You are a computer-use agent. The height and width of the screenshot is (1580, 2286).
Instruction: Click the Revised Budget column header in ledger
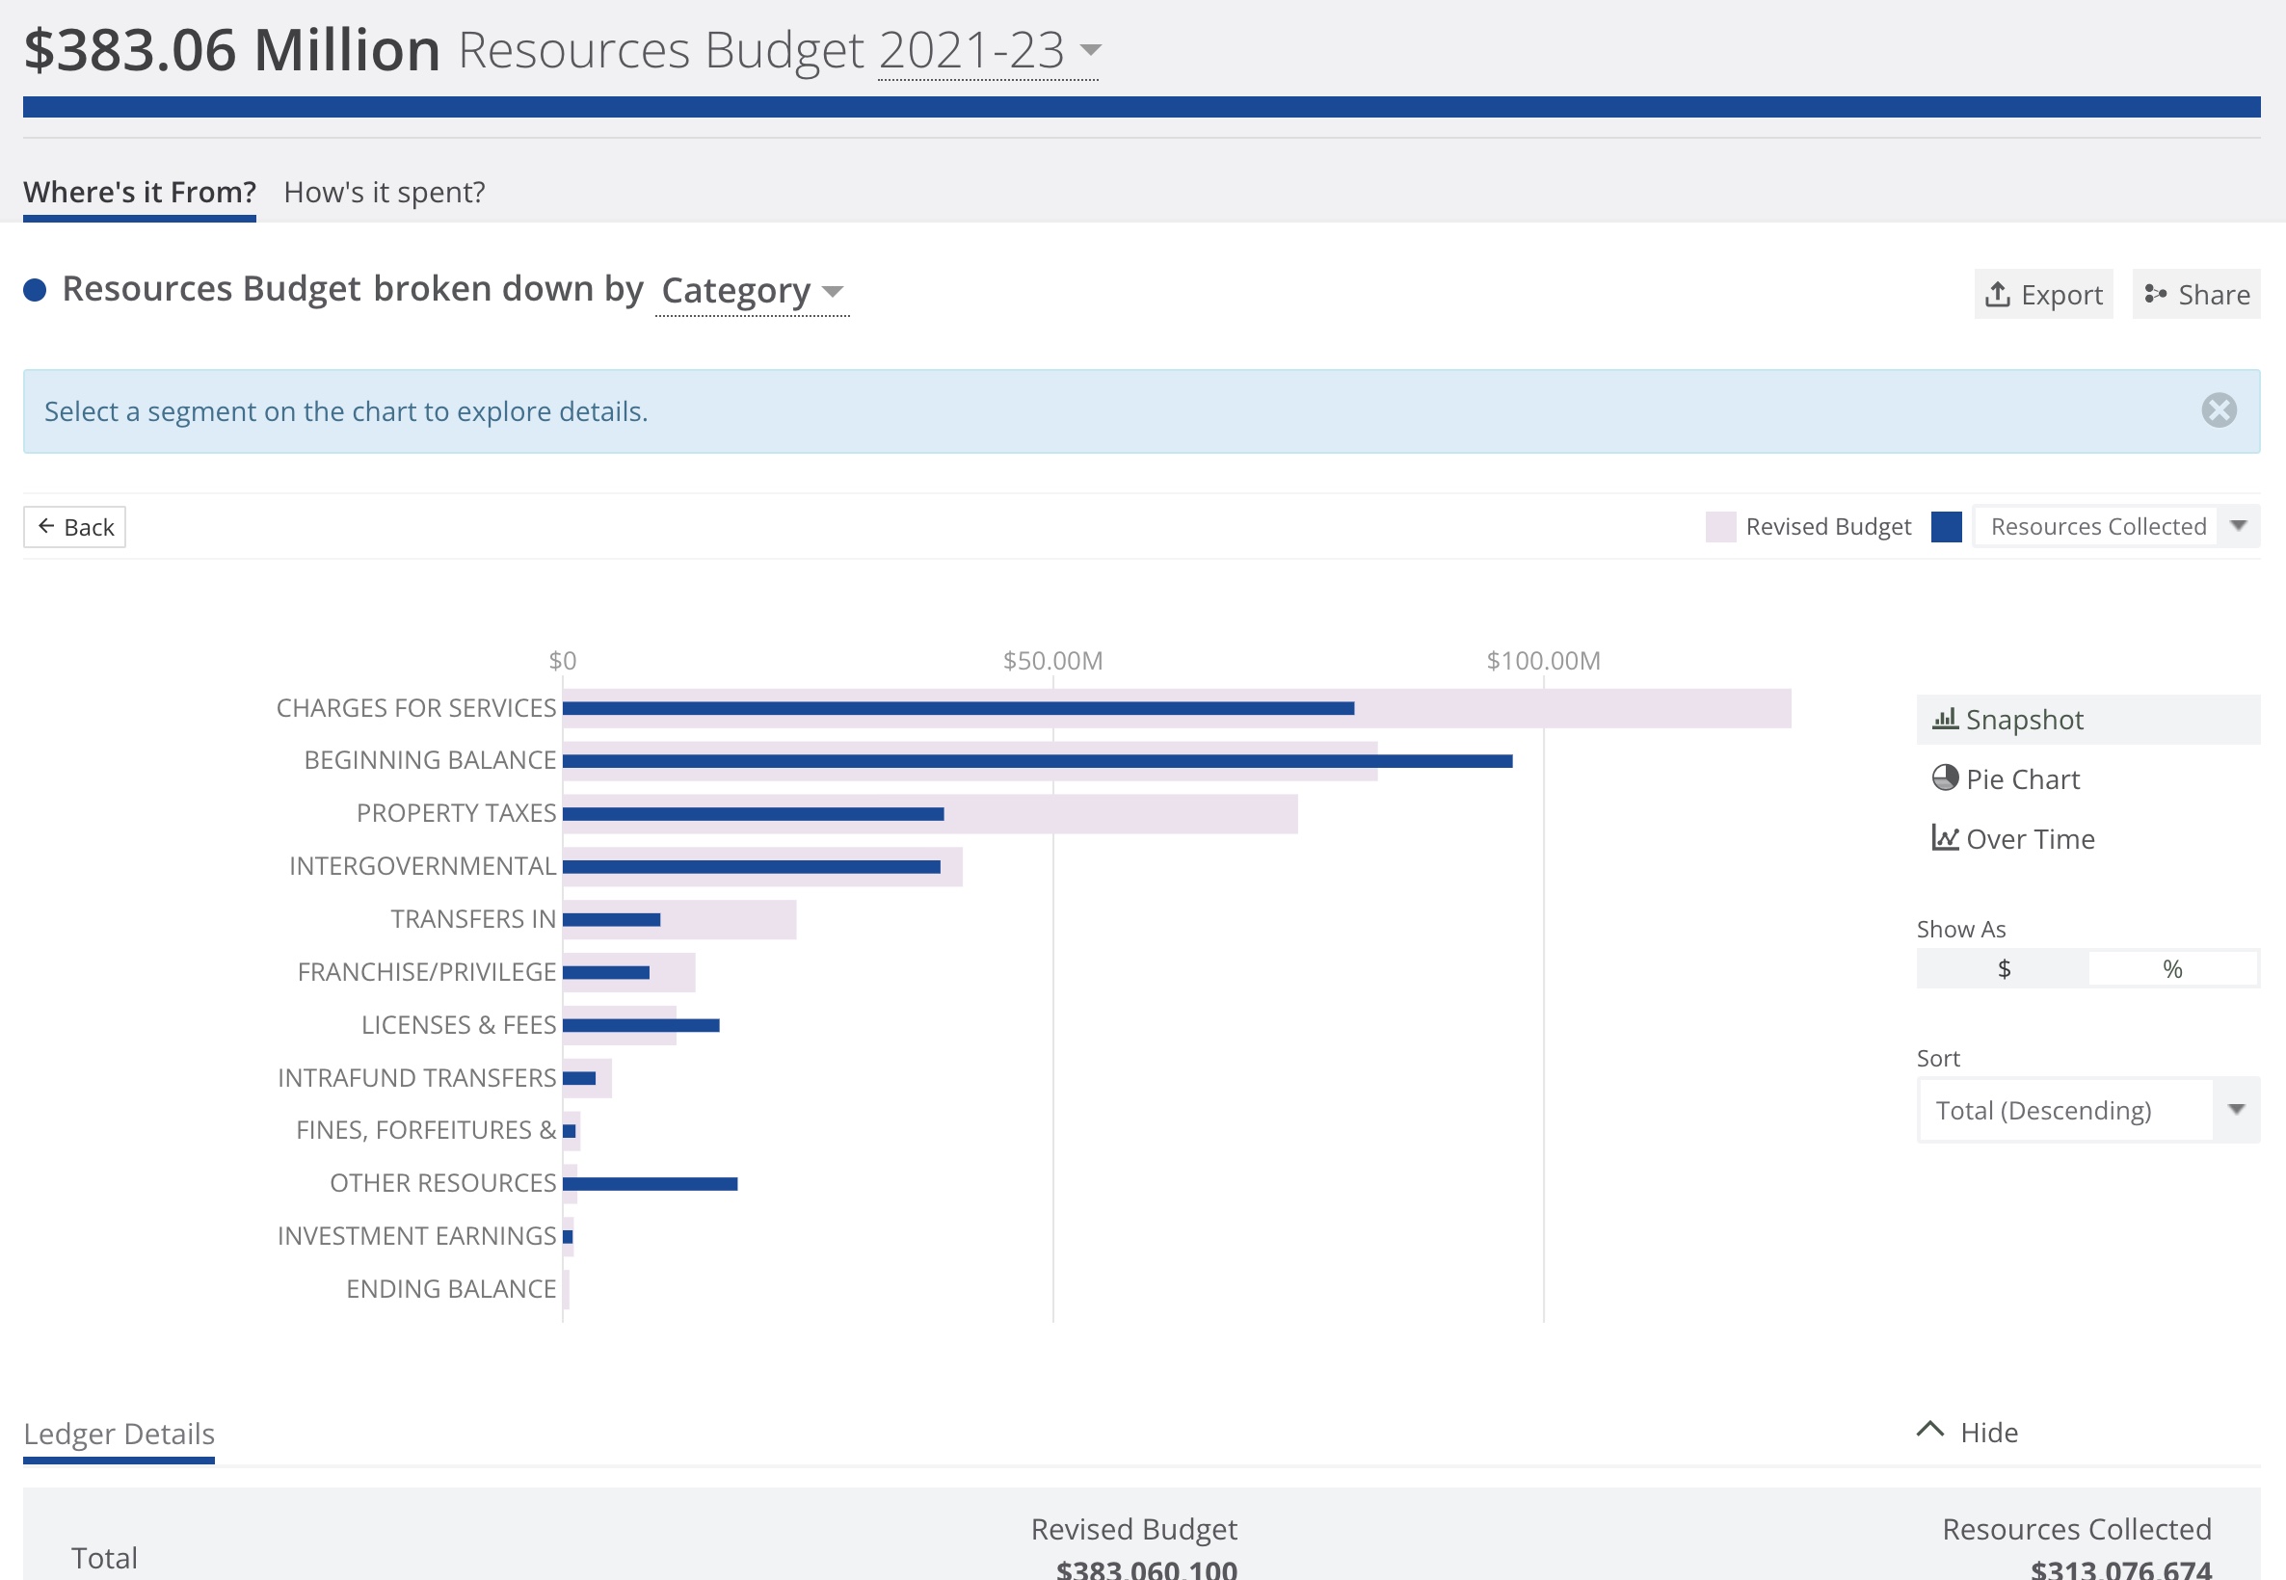tap(1133, 1529)
